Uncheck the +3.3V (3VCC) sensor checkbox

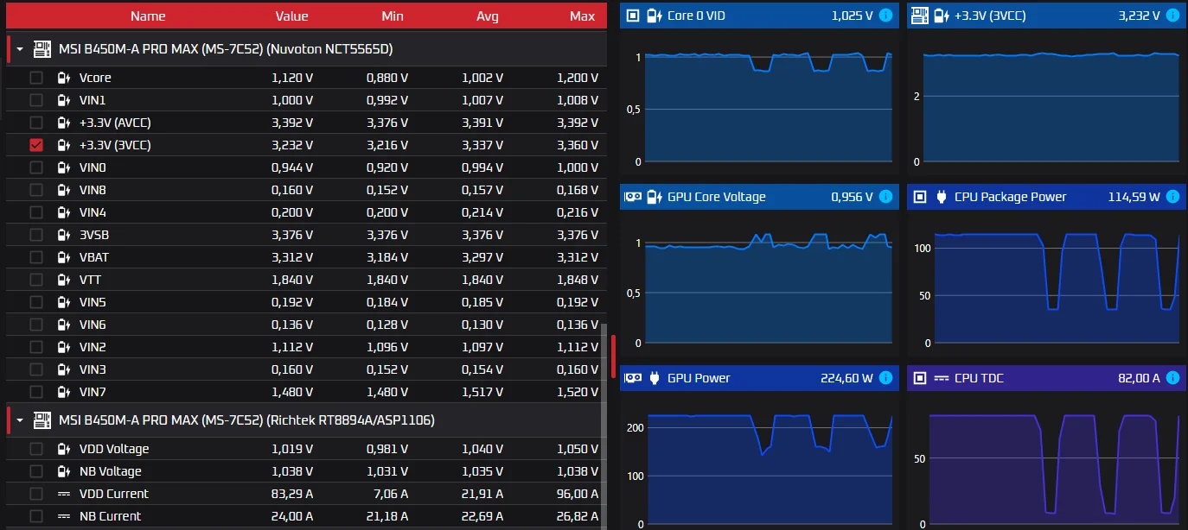point(36,145)
